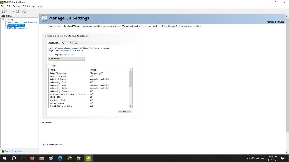Open the Help menu
The width and height of the screenshot is (289, 162).
[39, 6]
